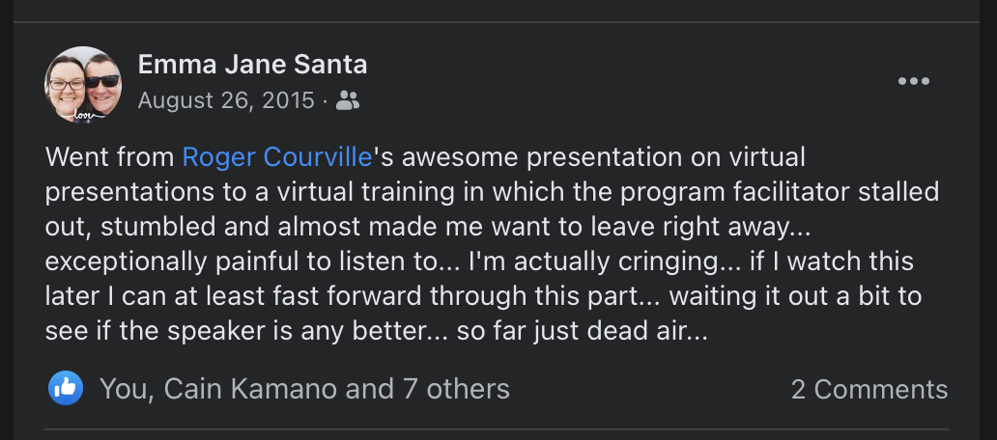Select the man with sunglasses in avatar

(102, 83)
